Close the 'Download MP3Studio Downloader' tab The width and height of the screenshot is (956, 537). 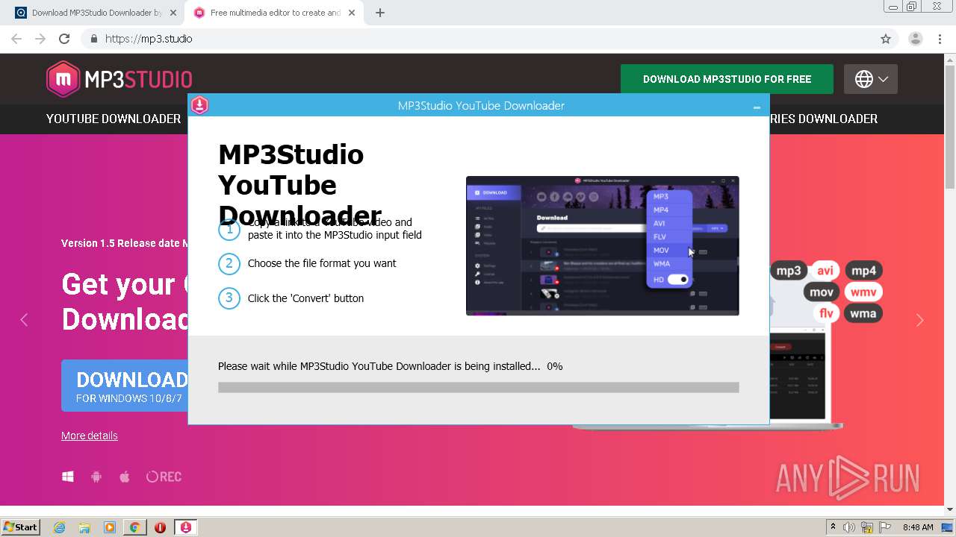[x=173, y=13]
